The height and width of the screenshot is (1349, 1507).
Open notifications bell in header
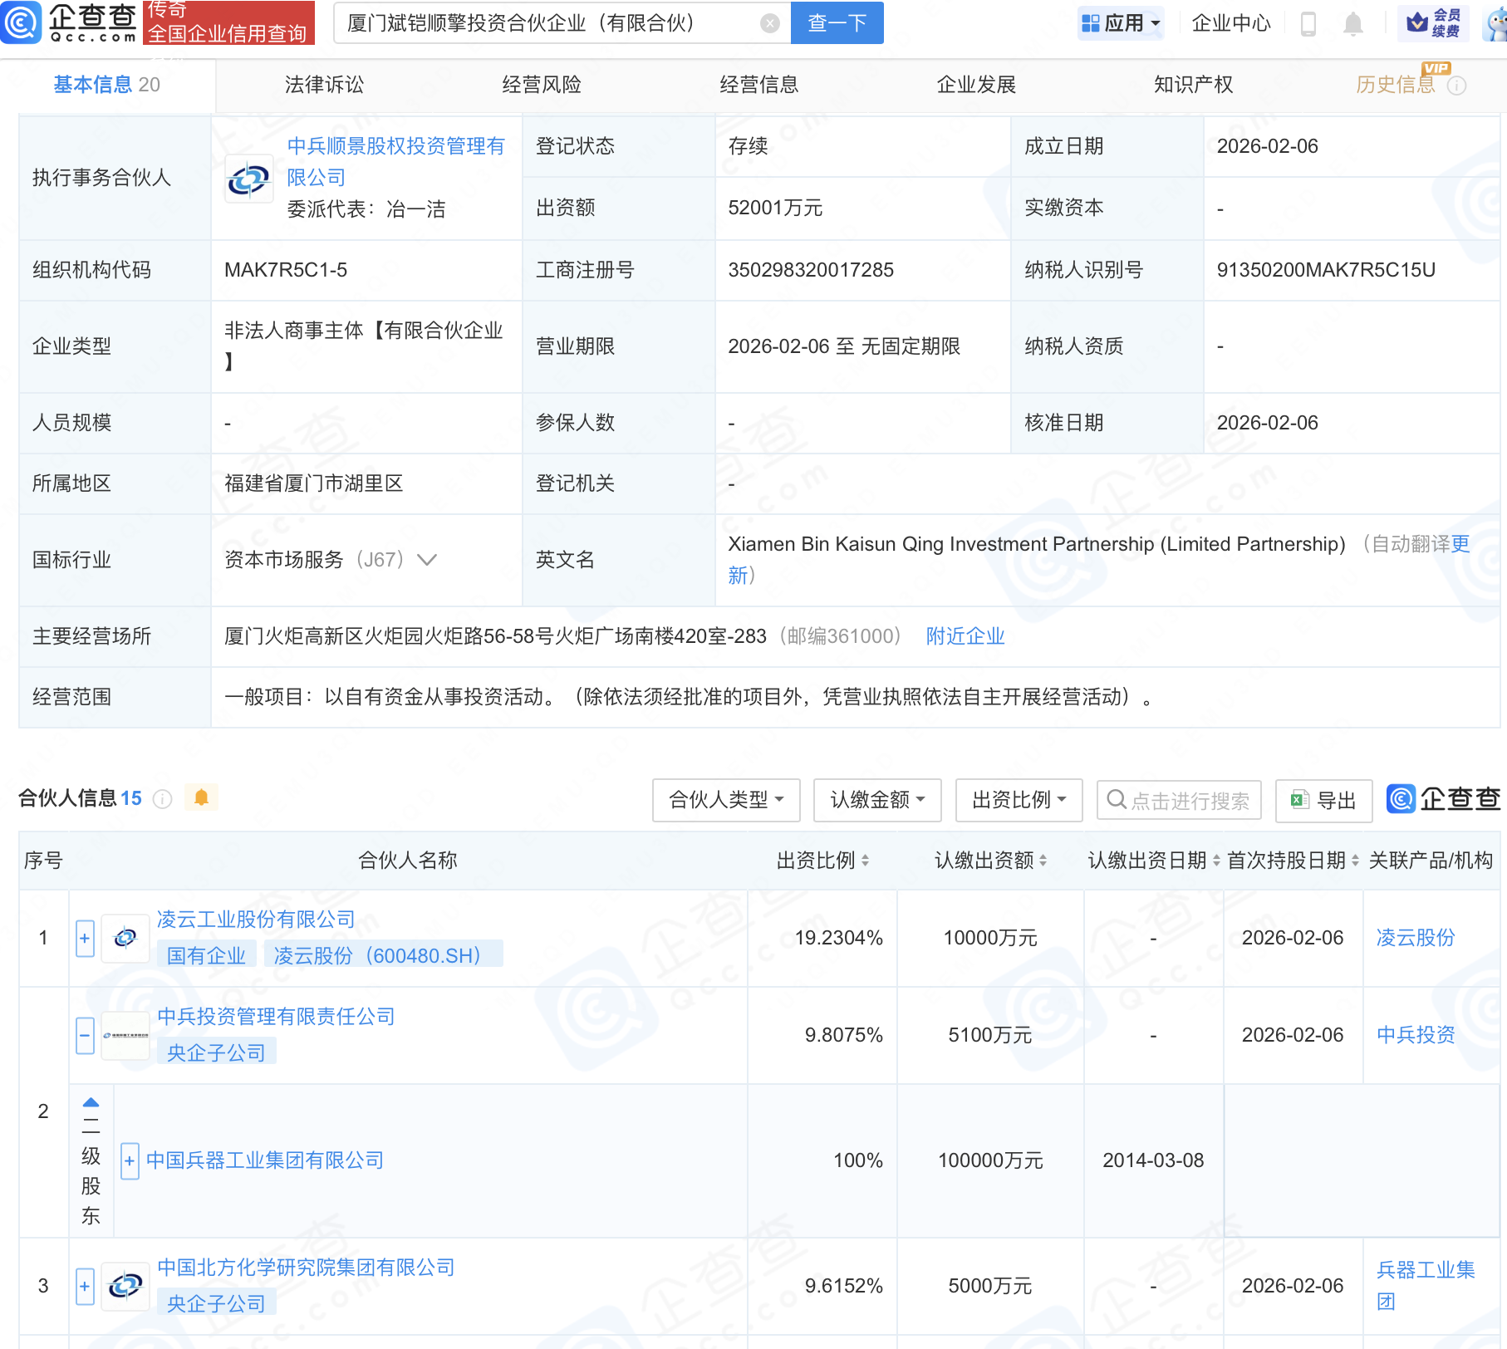click(x=1352, y=24)
